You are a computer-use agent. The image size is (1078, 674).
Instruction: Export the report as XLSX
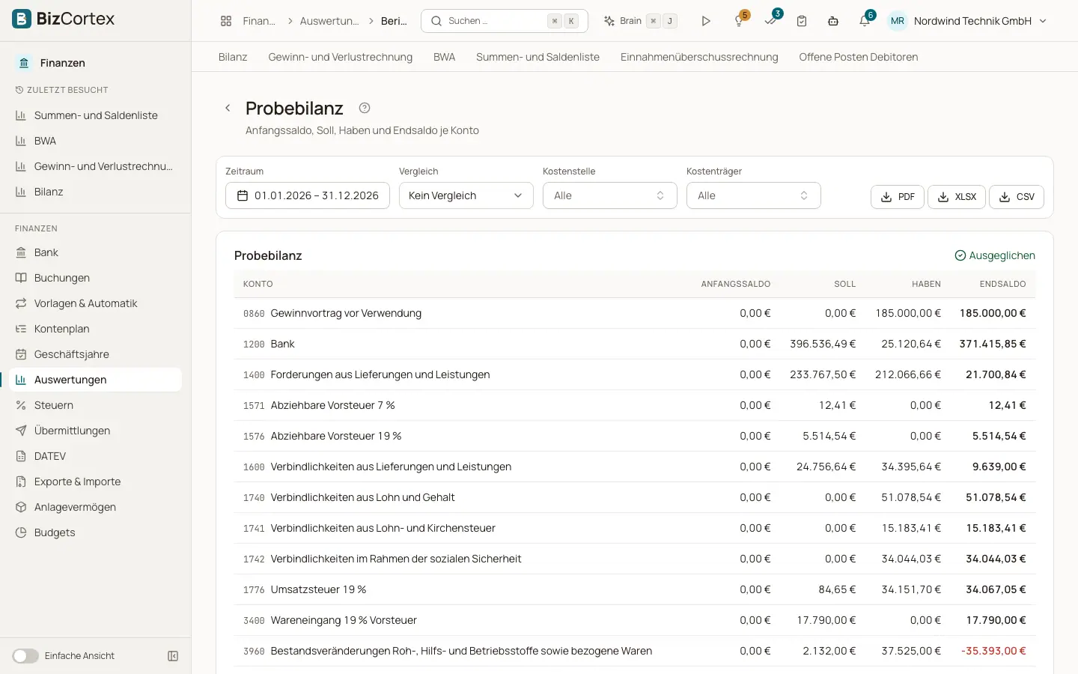[957, 197]
